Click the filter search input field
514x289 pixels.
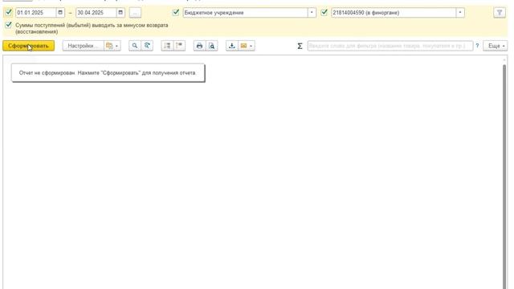[390, 46]
